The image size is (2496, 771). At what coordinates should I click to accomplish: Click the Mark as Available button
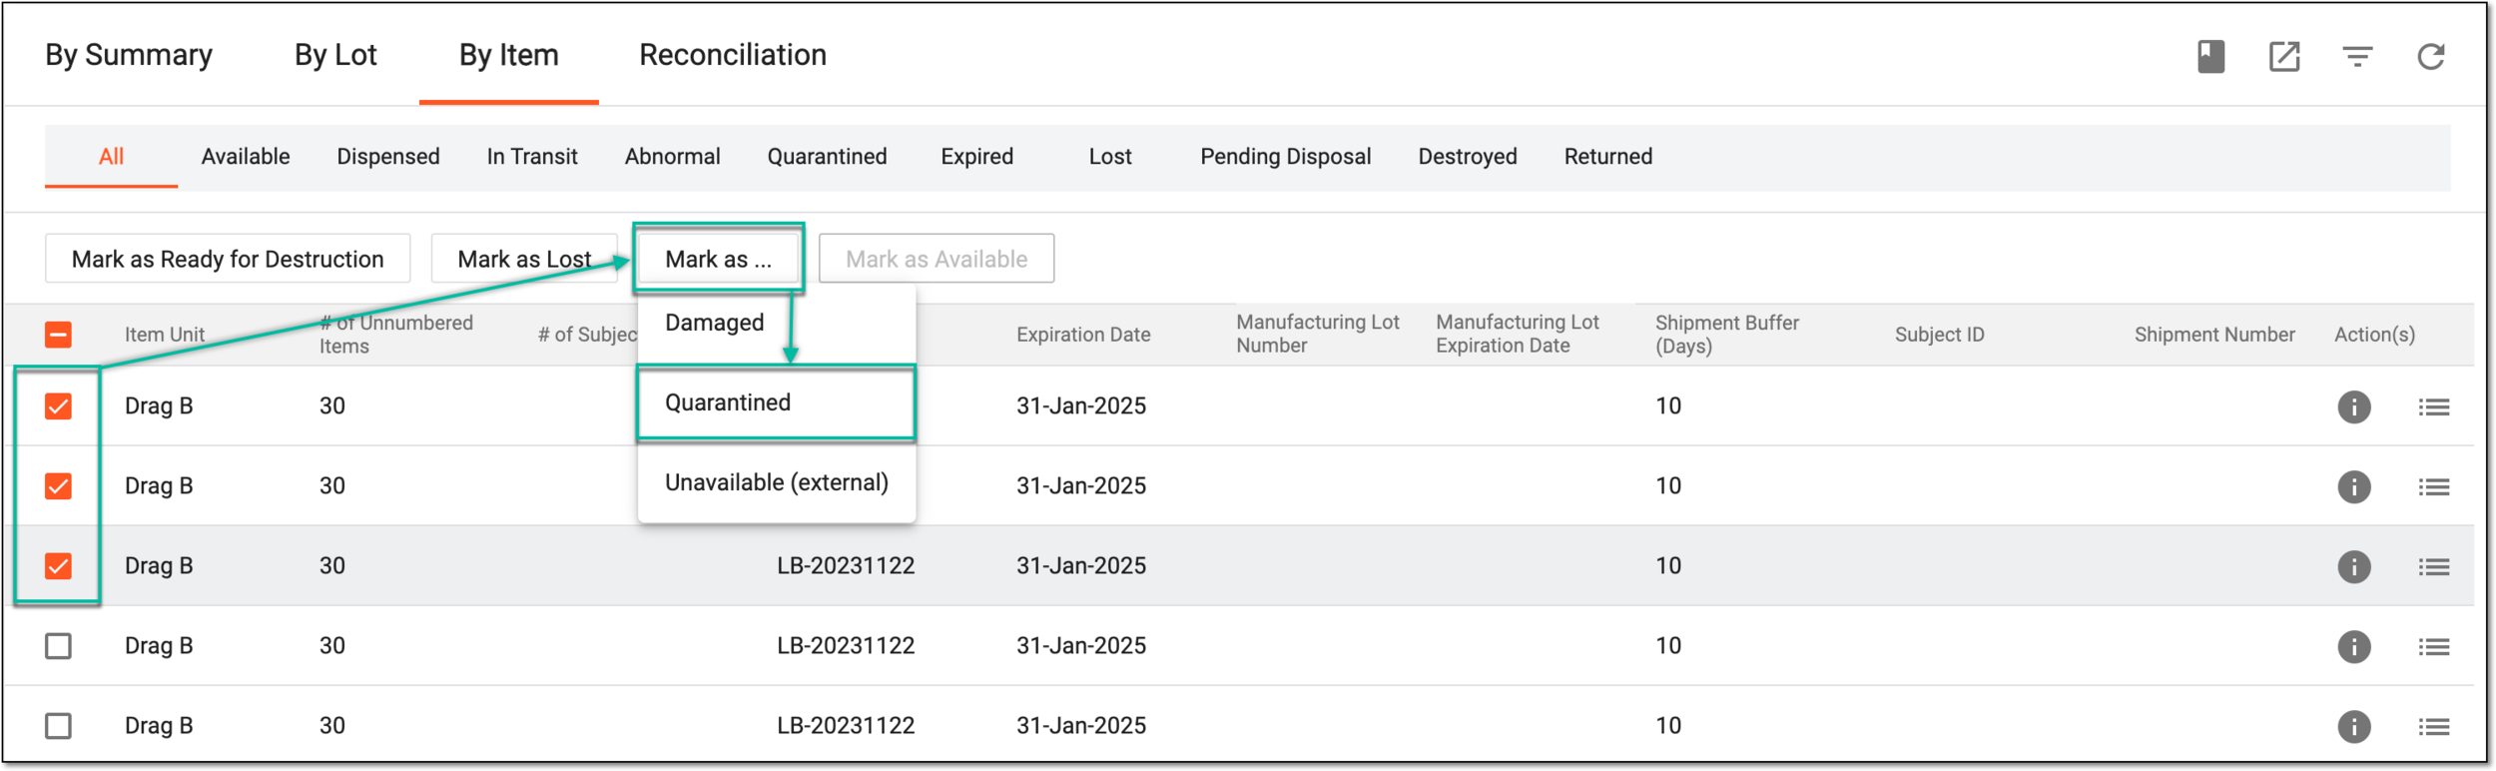936,259
